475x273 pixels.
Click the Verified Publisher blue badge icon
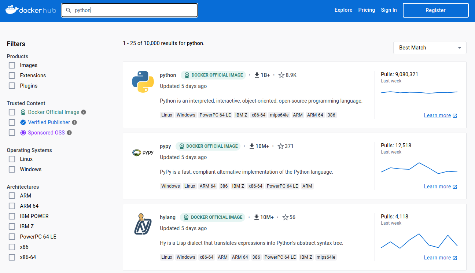click(23, 122)
